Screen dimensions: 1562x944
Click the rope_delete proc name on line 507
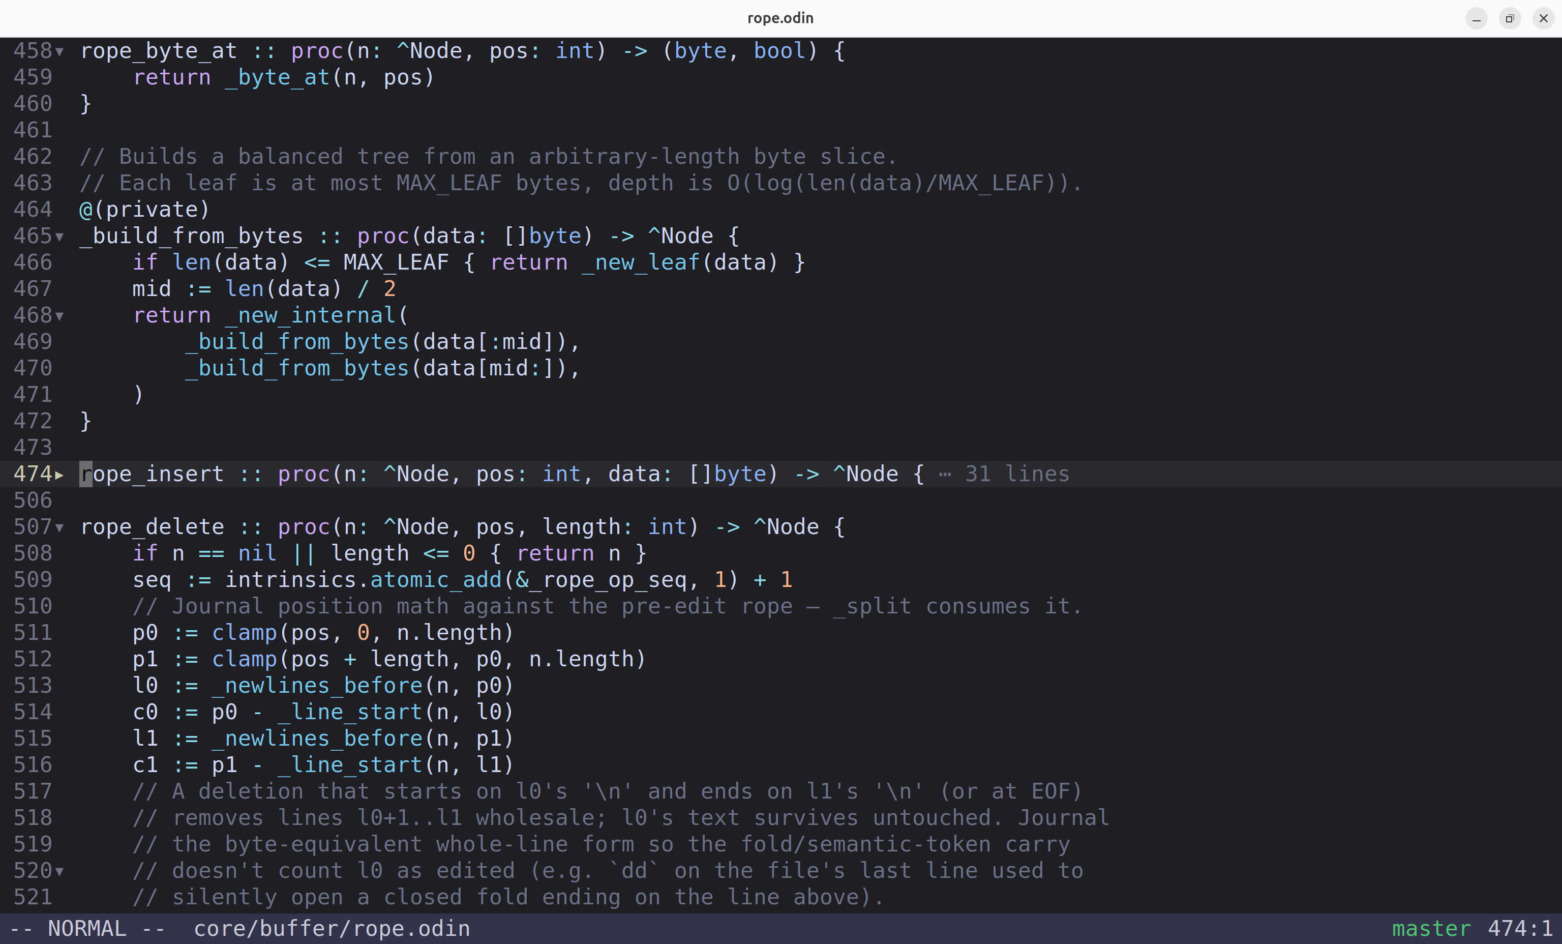[152, 527]
